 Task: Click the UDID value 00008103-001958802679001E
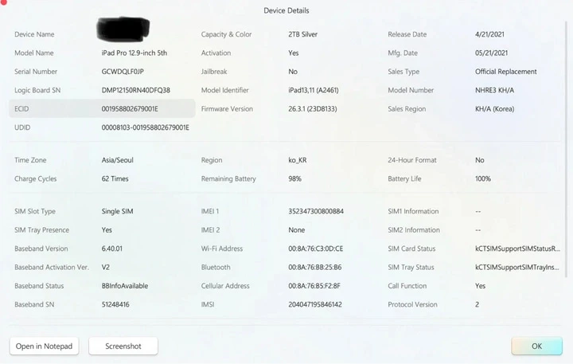[145, 127]
